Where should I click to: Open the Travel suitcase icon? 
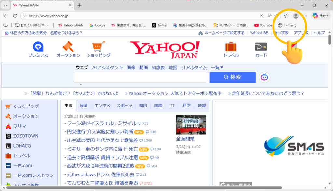pyautogui.click(x=231, y=47)
